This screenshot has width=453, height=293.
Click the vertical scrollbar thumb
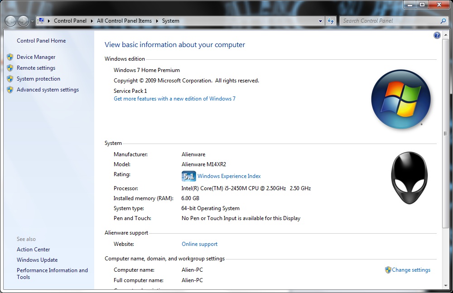pyautogui.click(x=445, y=134)
